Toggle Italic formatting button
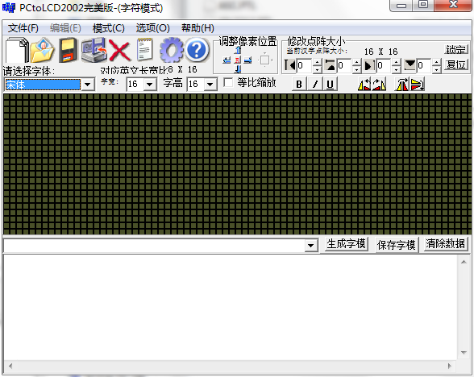The width and height of the screenshot is (474, 377). [314, 84]
